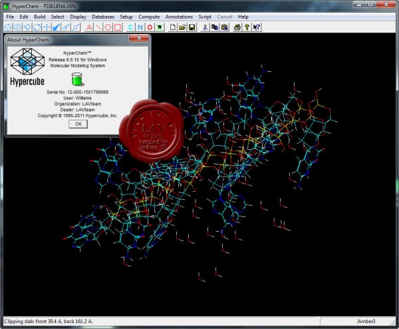This screenshot has height=329, width=399.
Task: Click HyperChem app icon in title bar
Action: coord(7,6)
